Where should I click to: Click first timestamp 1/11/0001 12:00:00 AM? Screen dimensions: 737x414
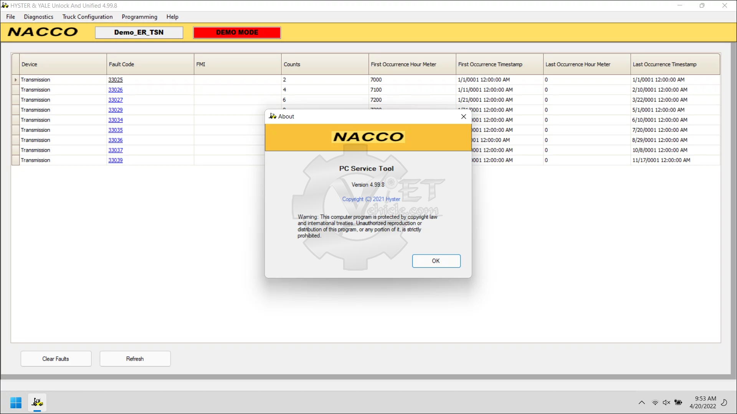click(x=485, y=90)
